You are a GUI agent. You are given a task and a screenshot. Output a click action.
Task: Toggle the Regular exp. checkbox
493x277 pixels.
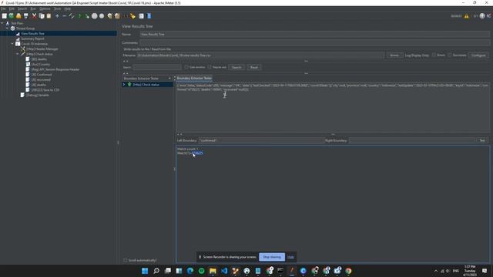coord(210,67)
